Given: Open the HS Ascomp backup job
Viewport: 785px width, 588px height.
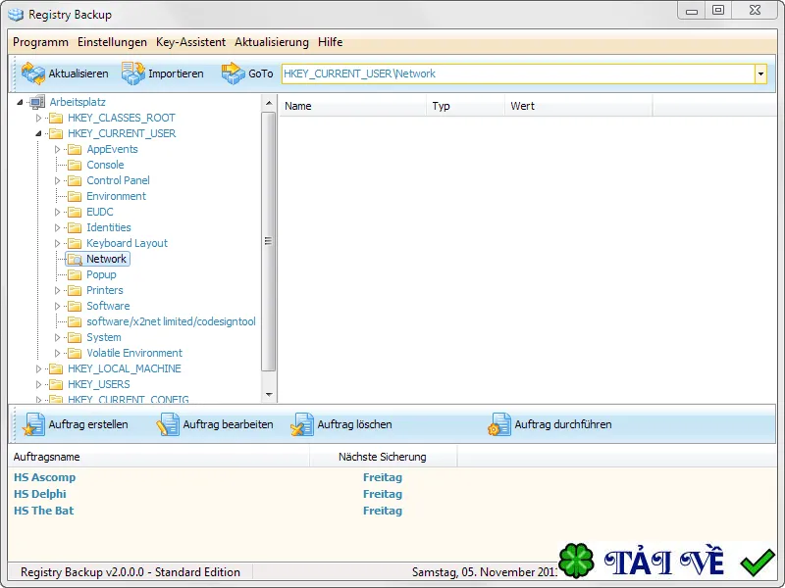Looking at the screenshot, I should (44, 477).
